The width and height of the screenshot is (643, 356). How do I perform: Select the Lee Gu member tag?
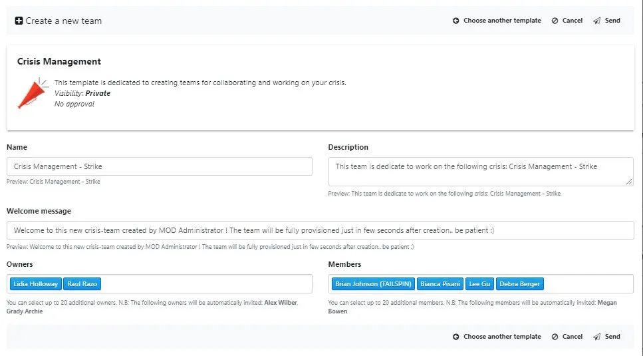click(479, 284)
